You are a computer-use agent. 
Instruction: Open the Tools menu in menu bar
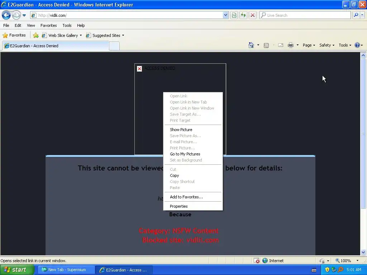[x=67, y=25]
